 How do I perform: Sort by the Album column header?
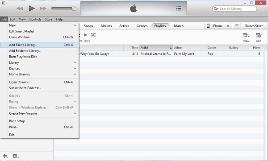pos(189,48)
